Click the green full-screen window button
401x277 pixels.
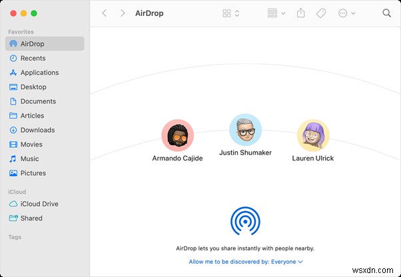(x=34, y=13)
